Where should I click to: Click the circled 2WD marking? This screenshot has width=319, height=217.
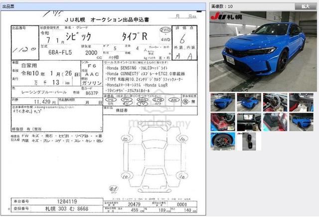click(x=165, y=30)
